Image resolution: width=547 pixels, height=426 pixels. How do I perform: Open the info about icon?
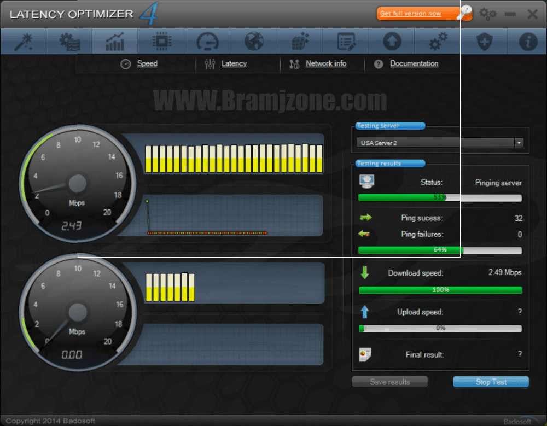point(528,42)
